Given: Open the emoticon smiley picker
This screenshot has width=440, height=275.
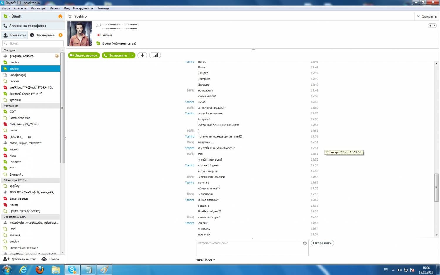Looking at the screenshot, I should [x=305, y=243].
